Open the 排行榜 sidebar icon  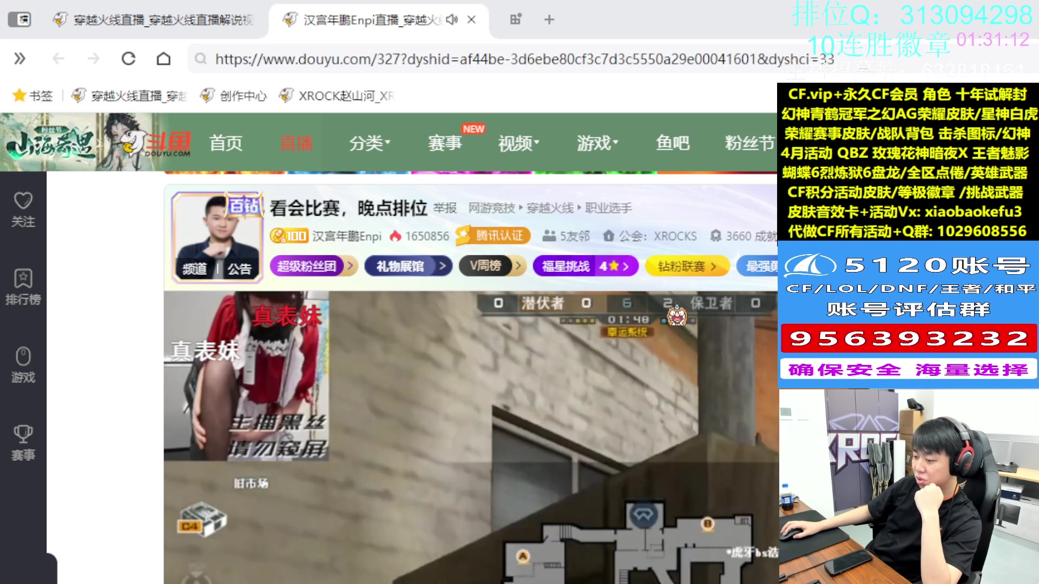[23, 287]
